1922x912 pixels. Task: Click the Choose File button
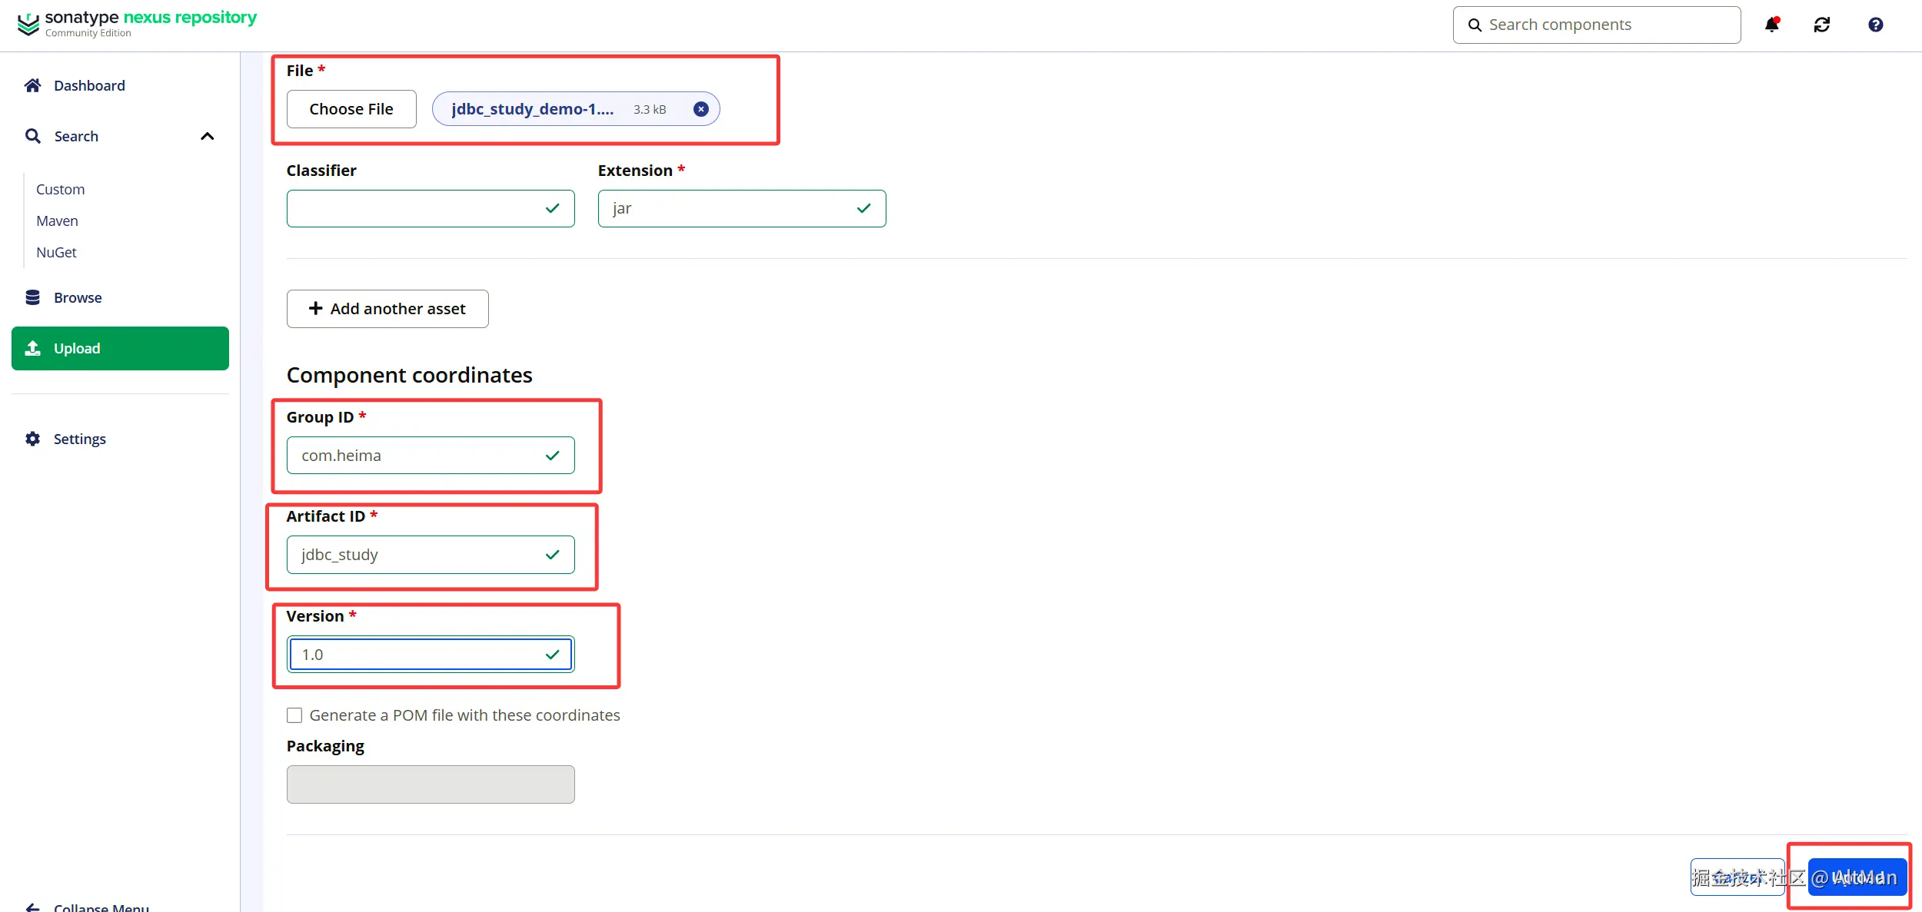pos(351,109)
